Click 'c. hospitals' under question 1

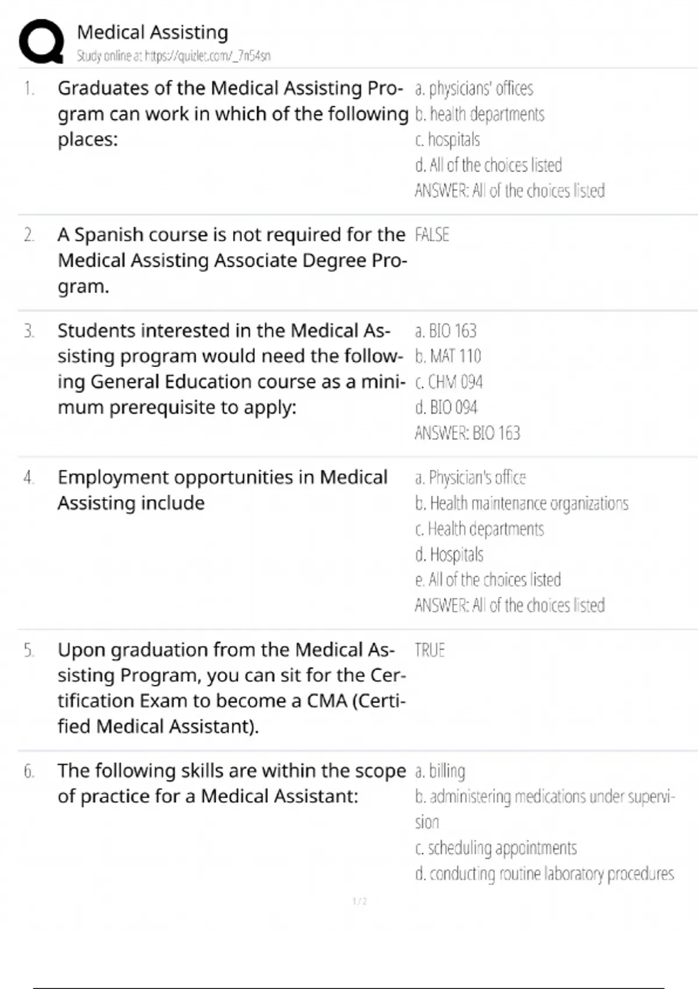447,140
